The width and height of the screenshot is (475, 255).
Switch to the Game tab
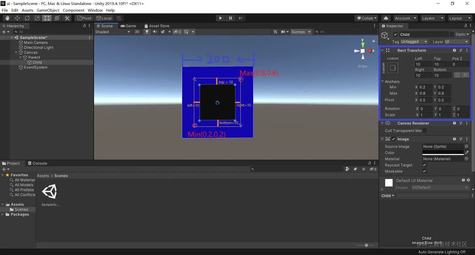[128, 26]
